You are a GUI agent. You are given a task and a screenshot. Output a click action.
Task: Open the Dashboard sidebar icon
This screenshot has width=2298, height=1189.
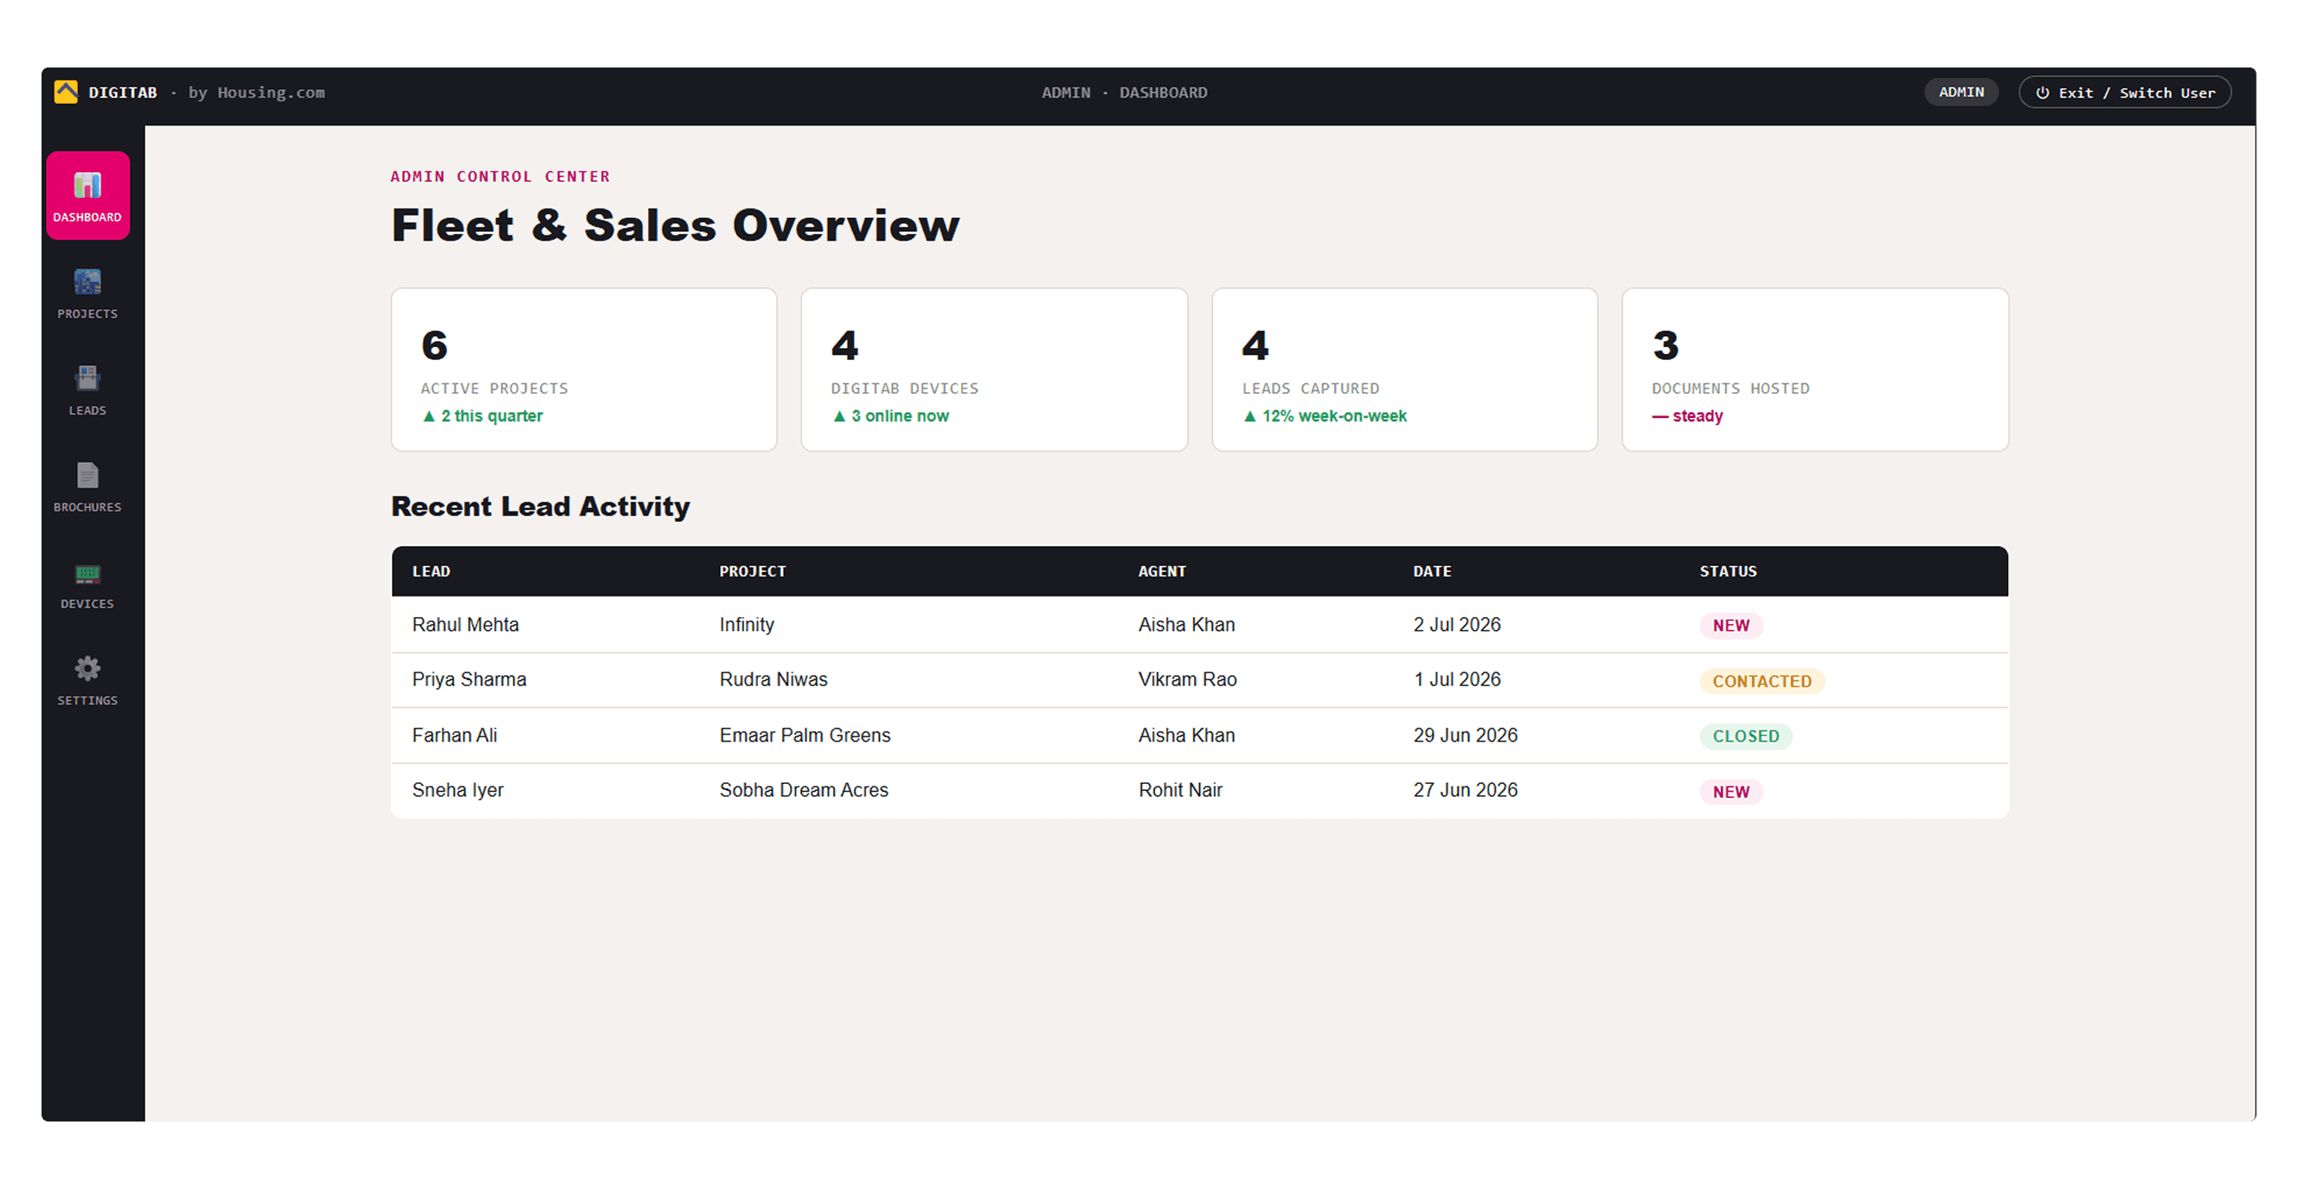click(x=87, y=196)
